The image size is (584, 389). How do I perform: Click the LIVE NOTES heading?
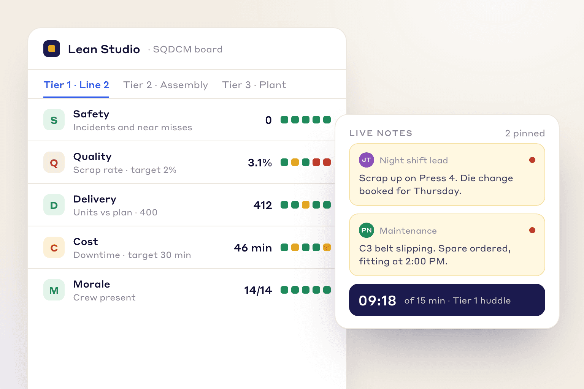point(381,133)
